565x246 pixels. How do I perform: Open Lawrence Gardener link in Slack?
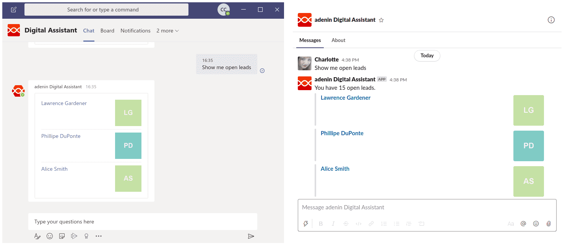coord(346,98)
